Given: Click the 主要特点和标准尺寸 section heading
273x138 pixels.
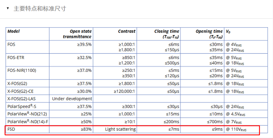Looking at the screenshot, I should (x=40, y=8).
